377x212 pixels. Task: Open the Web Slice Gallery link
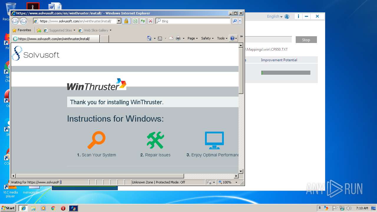pyautogui.click(x=95, y=30)
